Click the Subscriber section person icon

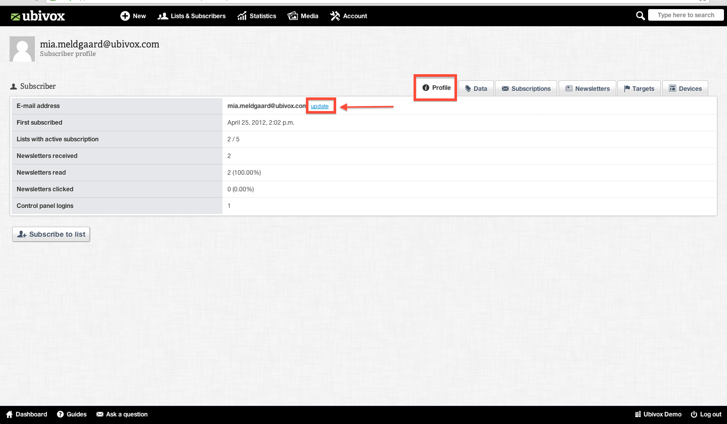14,87
